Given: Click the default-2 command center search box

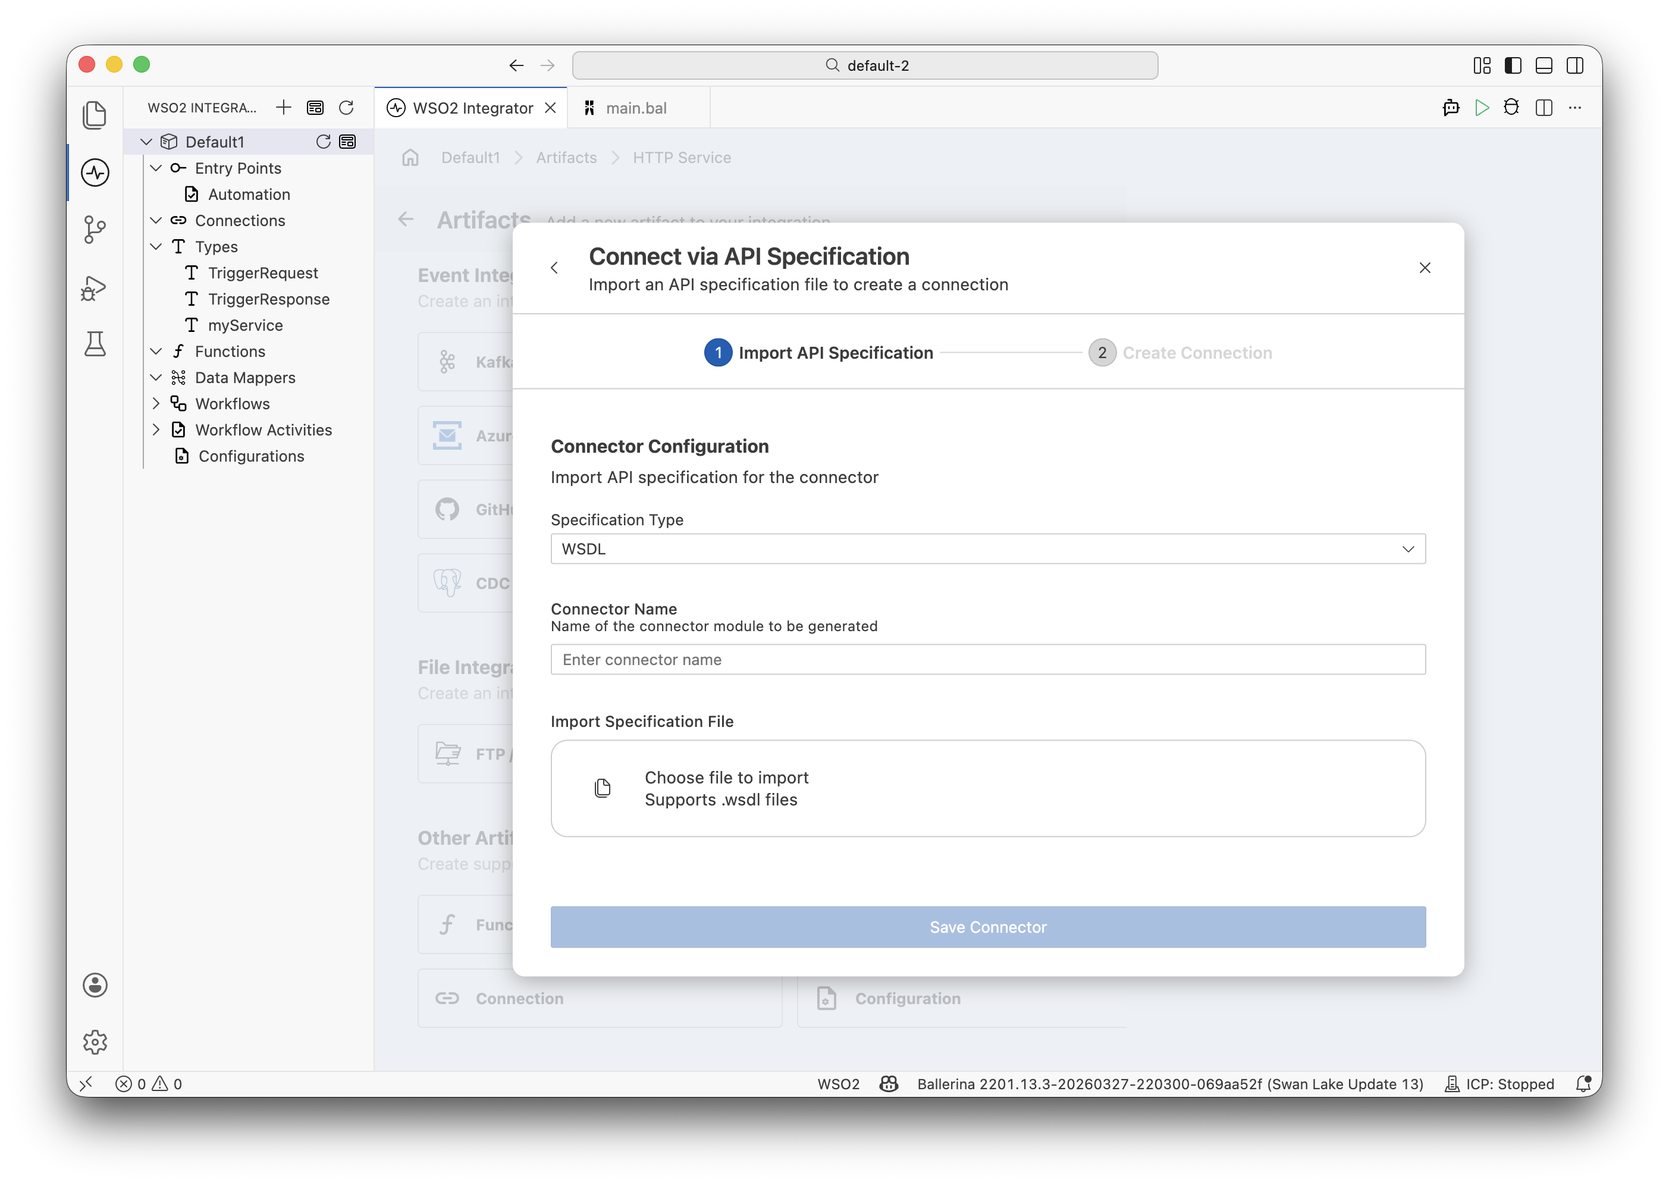Looking at the screenshot, I should [865, 65].
